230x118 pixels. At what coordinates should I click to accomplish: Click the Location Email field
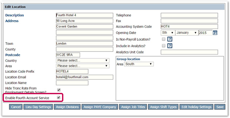(x=84, y=77)
